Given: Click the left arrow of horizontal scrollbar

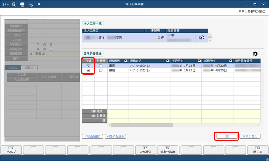Looking at the screenshot, I should tap(109, 125).
